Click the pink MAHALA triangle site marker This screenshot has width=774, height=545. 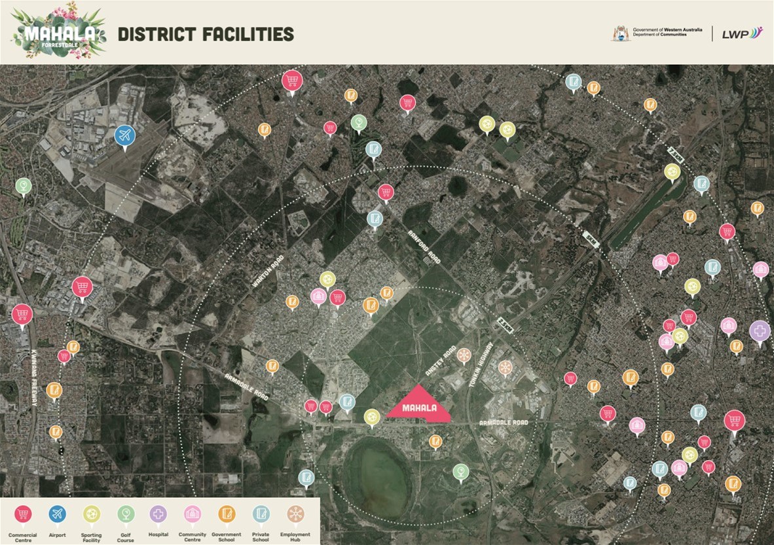(419, 407)
